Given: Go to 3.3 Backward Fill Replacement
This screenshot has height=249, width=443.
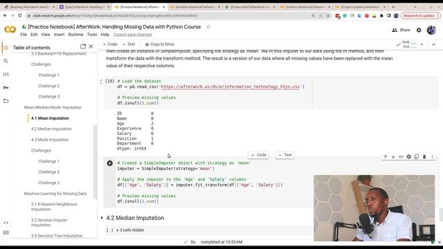Looking at the screenshot, I should point(58,54).
